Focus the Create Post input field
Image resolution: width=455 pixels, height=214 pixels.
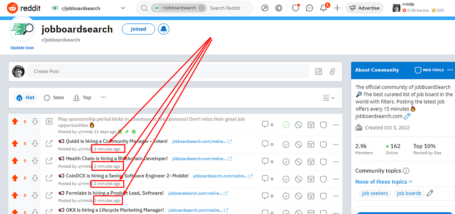(168, 71)
